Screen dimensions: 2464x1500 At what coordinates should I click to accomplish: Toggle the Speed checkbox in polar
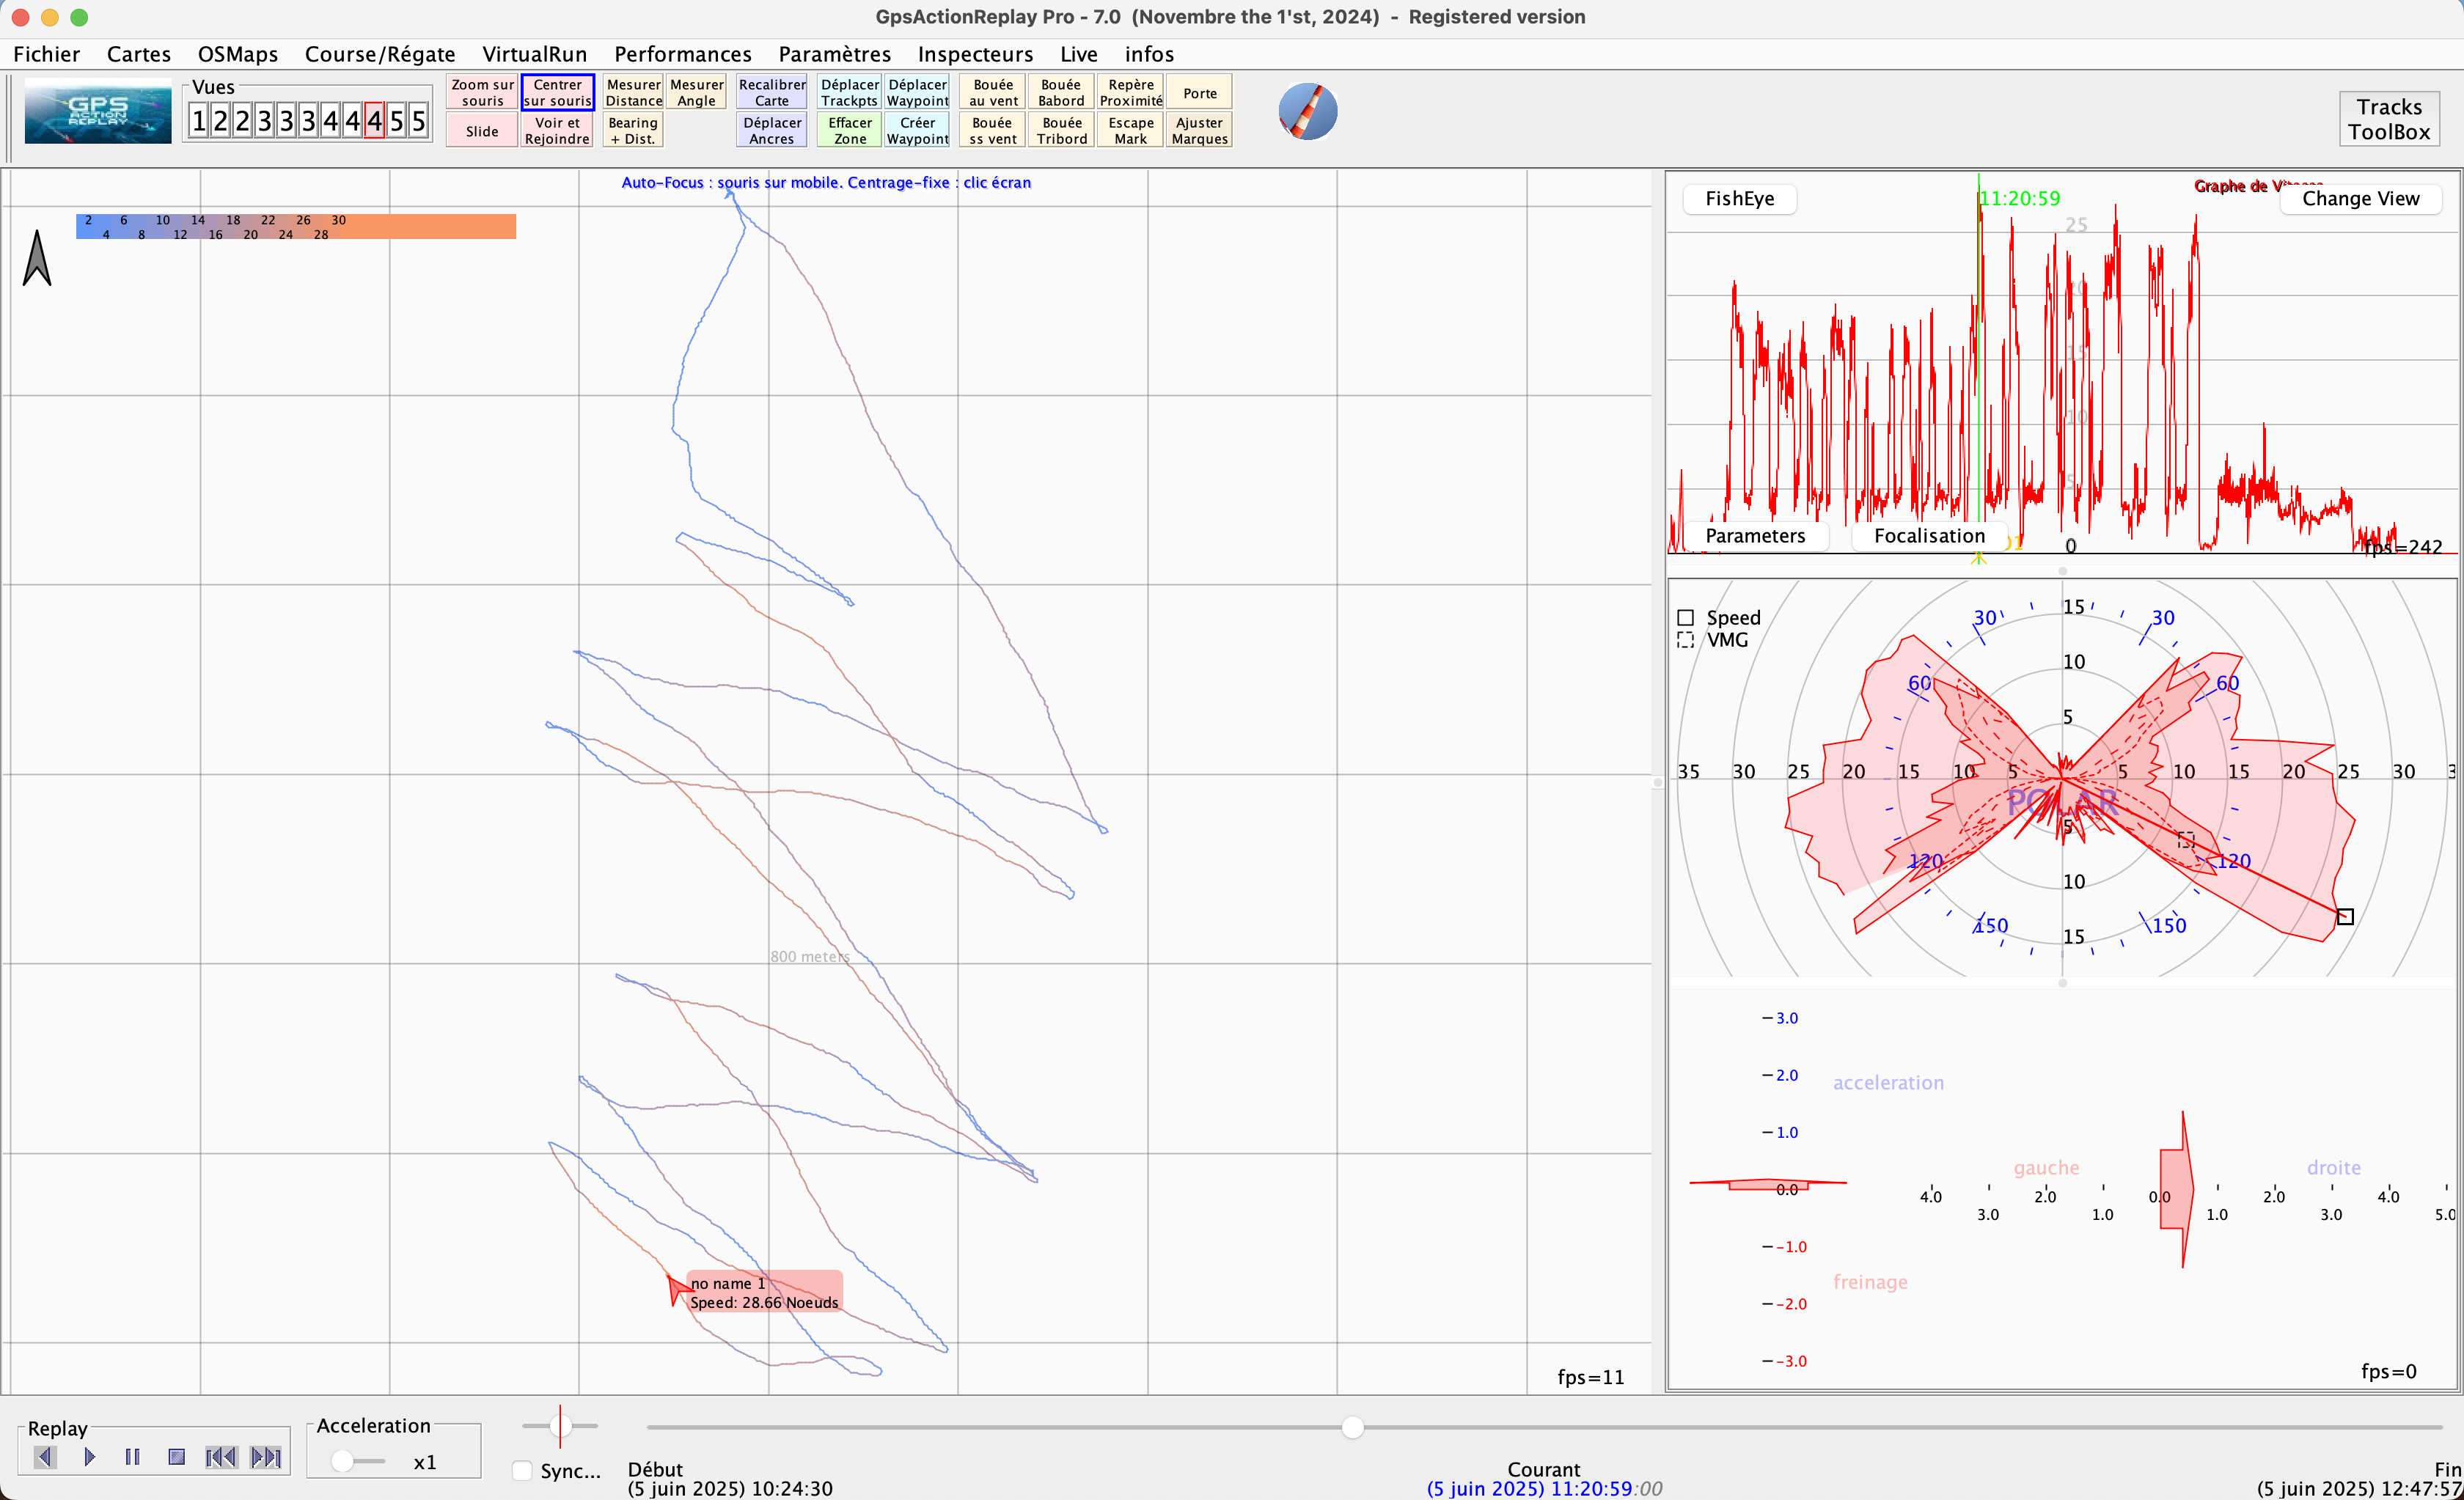1685,618
